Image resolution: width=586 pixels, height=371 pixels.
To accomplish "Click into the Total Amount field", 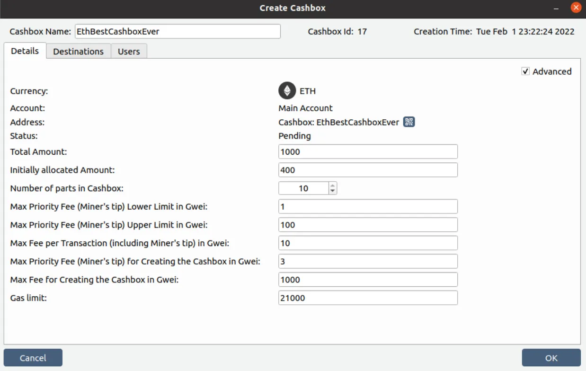I will (368, 152).
